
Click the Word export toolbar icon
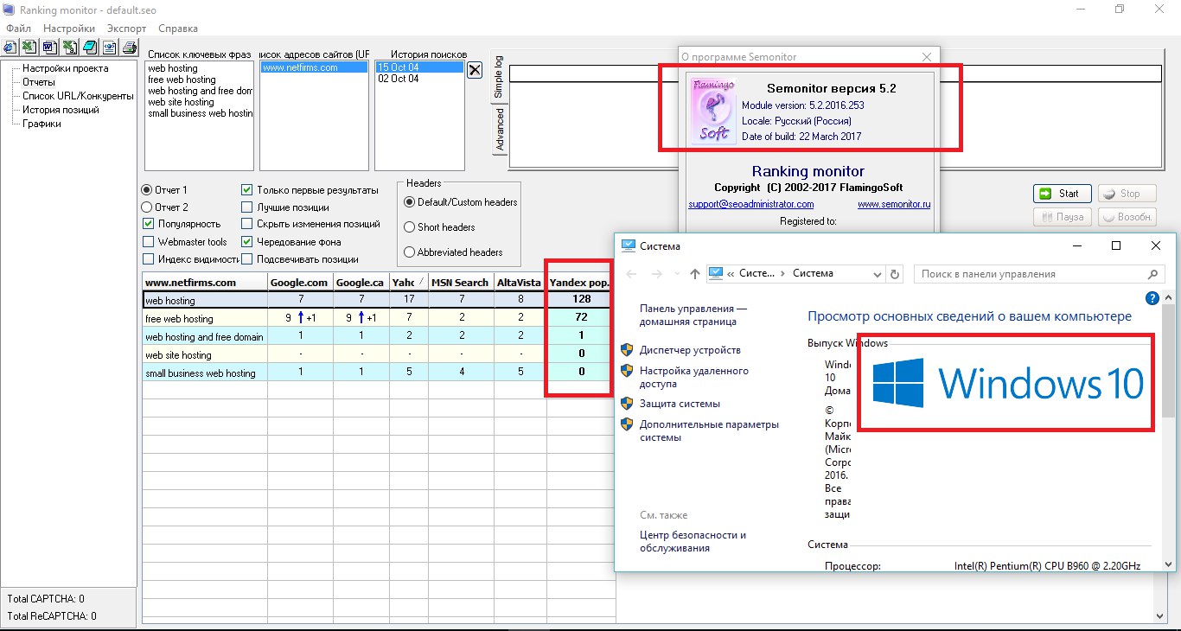click(49, 48)
